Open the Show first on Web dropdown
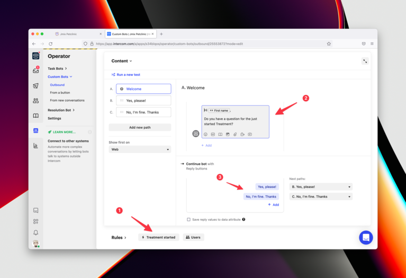The height and width of the screenshot is (278, 406). click(x=140, y=149)
